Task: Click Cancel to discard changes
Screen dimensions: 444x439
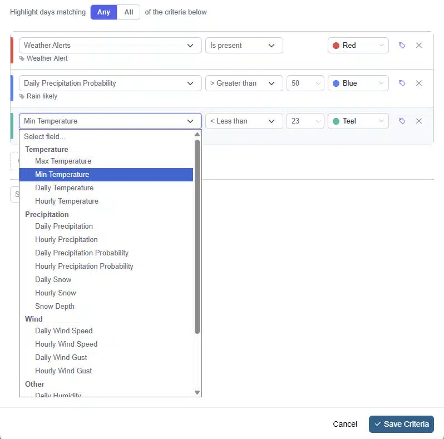Action: point(344,424)
